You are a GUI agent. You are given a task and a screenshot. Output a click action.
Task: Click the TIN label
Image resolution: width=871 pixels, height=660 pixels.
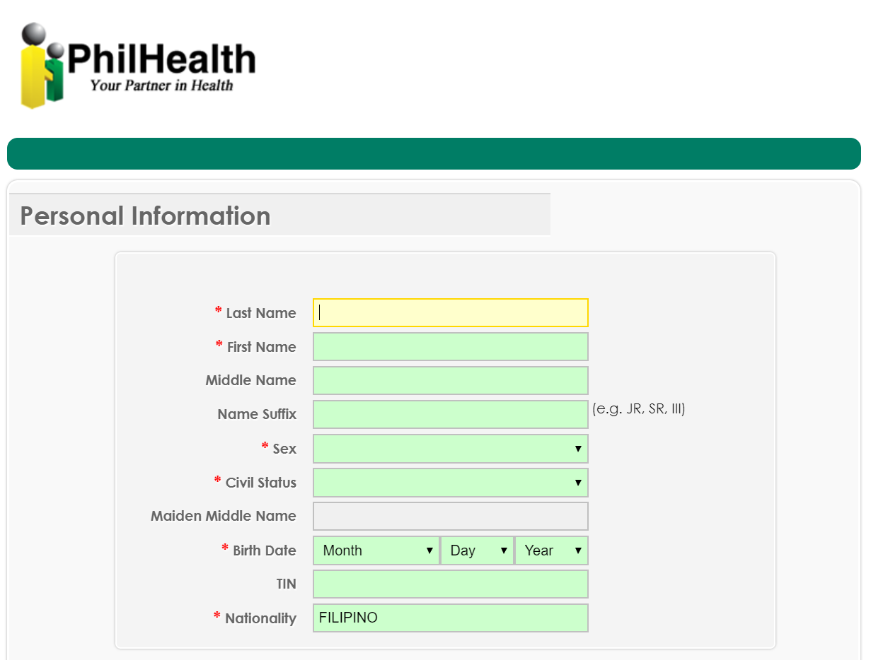click(287, 584)
